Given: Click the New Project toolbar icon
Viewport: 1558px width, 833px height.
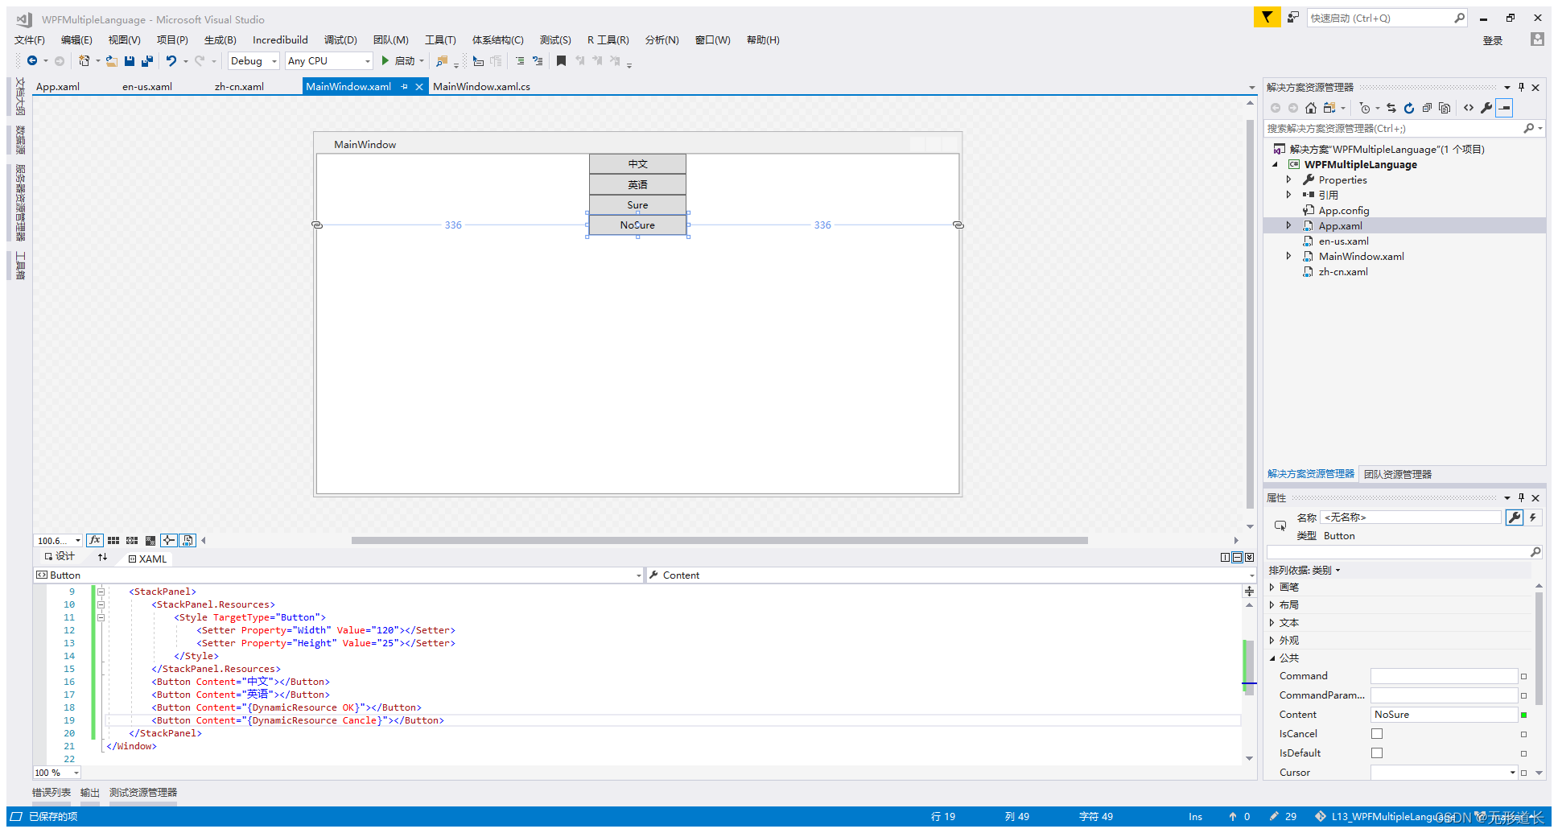Looking at the screenshot, I should tap(84, 60).
